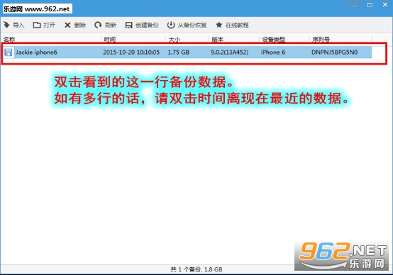The width and height of the screenshot is (393, 275).
Task: Click the floppy disk icon beside Jackie iphone6
Action: pos(9,52)
